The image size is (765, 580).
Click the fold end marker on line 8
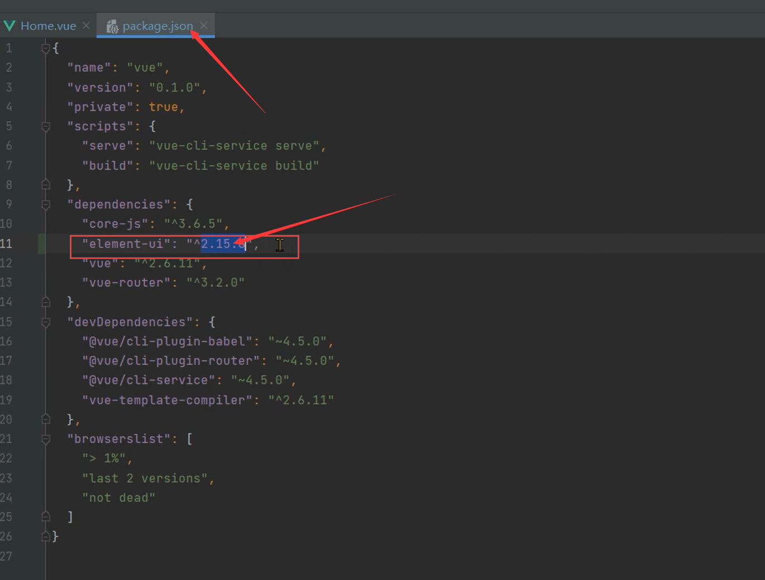tap(46, 185)
